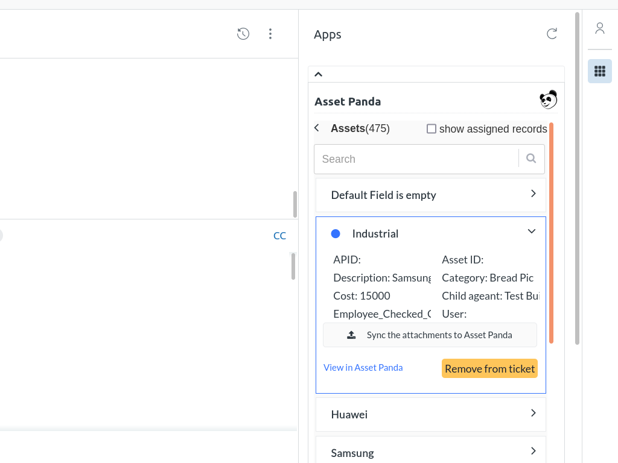Image resolution: width=618 pixels, height=463 pixels.
Task: Click inside the asset Search field
Action: coord(416,159)
